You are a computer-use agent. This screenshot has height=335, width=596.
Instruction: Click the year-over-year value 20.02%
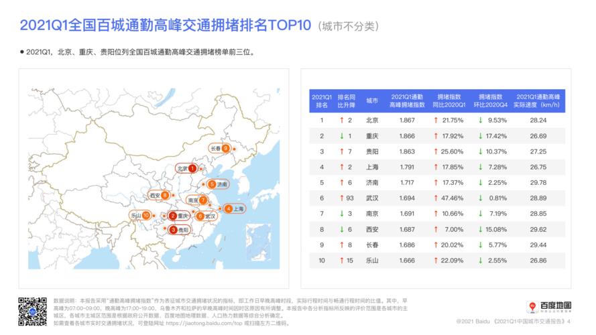point(452,245)
